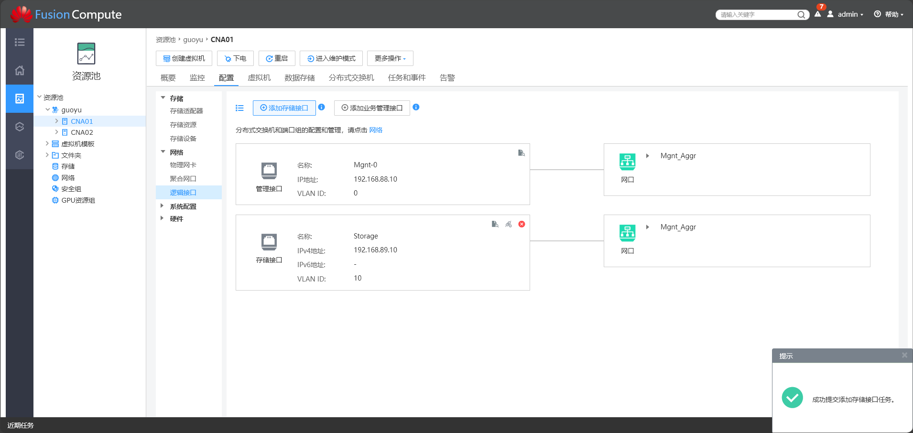Viewport: 913px width, 433px height.
Task: Click the 下电 power off button
Action: click(x=235, y=58)
